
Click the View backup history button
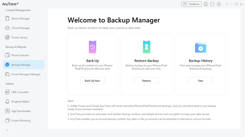201,80
